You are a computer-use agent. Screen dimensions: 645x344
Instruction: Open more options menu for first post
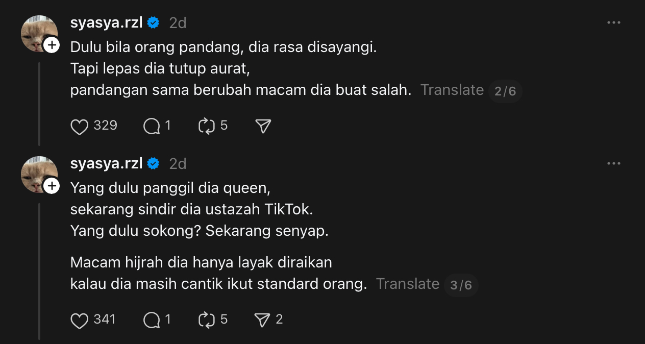[613, 23]
